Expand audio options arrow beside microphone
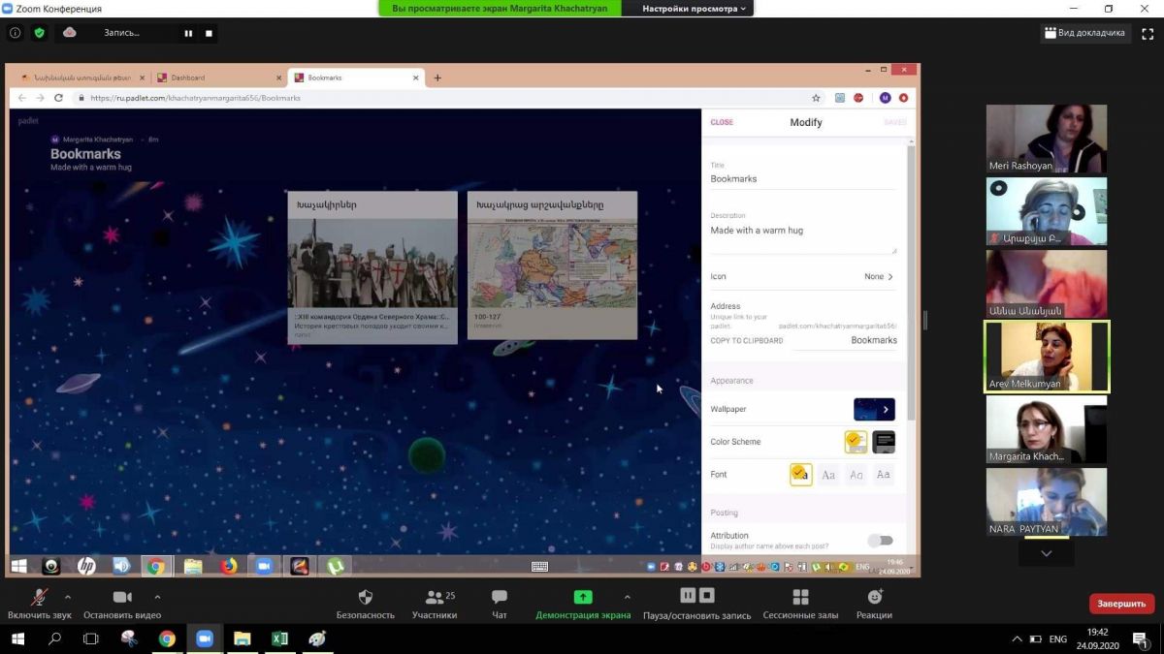The height and width of the screenshot is (654, 1164). click(67, 597)
